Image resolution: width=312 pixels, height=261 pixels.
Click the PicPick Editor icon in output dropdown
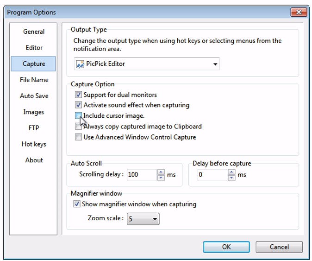coord(80,64)
